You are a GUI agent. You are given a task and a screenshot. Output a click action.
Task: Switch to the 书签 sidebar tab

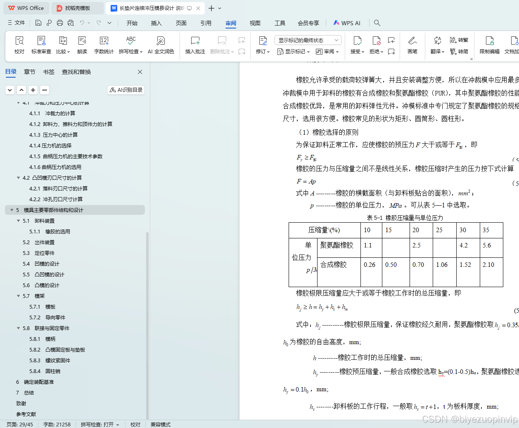[49, 72]
